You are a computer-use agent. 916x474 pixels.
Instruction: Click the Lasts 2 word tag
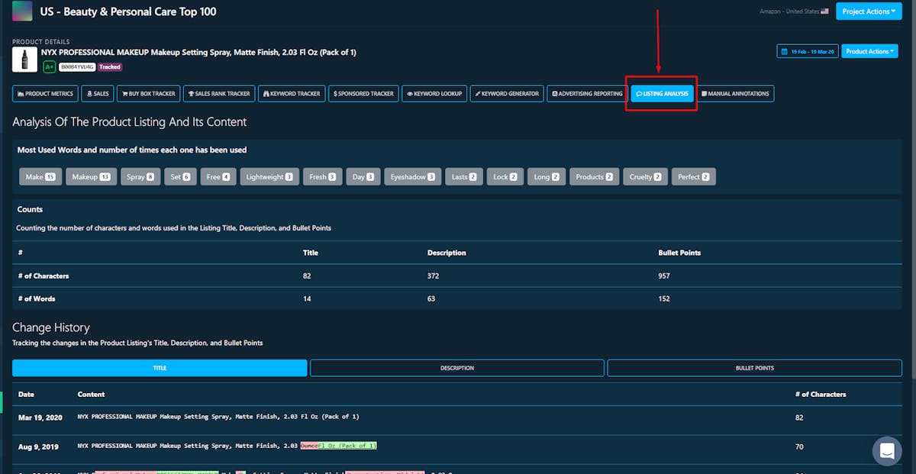[464, 177]
